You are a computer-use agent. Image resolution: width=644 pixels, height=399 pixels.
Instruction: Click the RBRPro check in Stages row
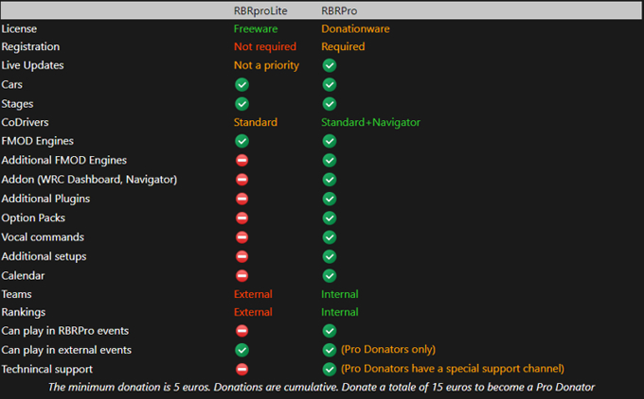pos(330,104)
